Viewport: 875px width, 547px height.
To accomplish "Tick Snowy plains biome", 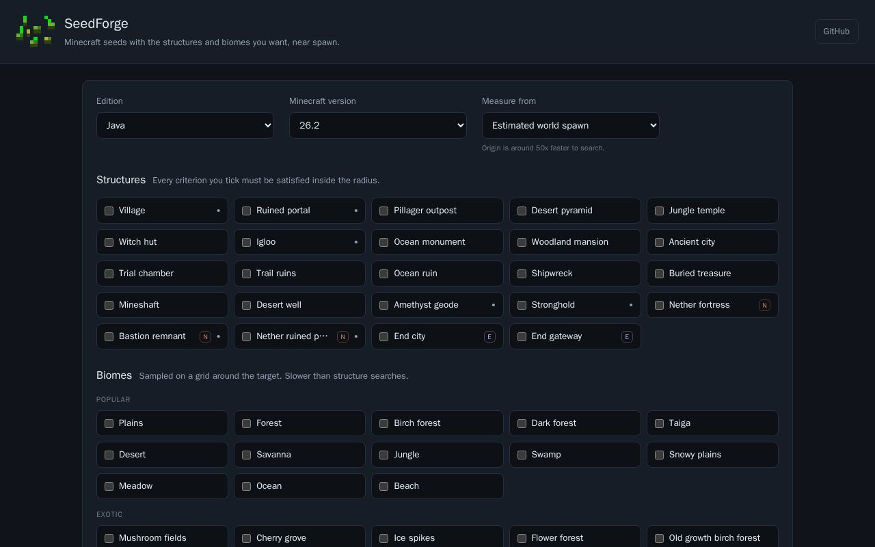I will [x=659, y=455].
